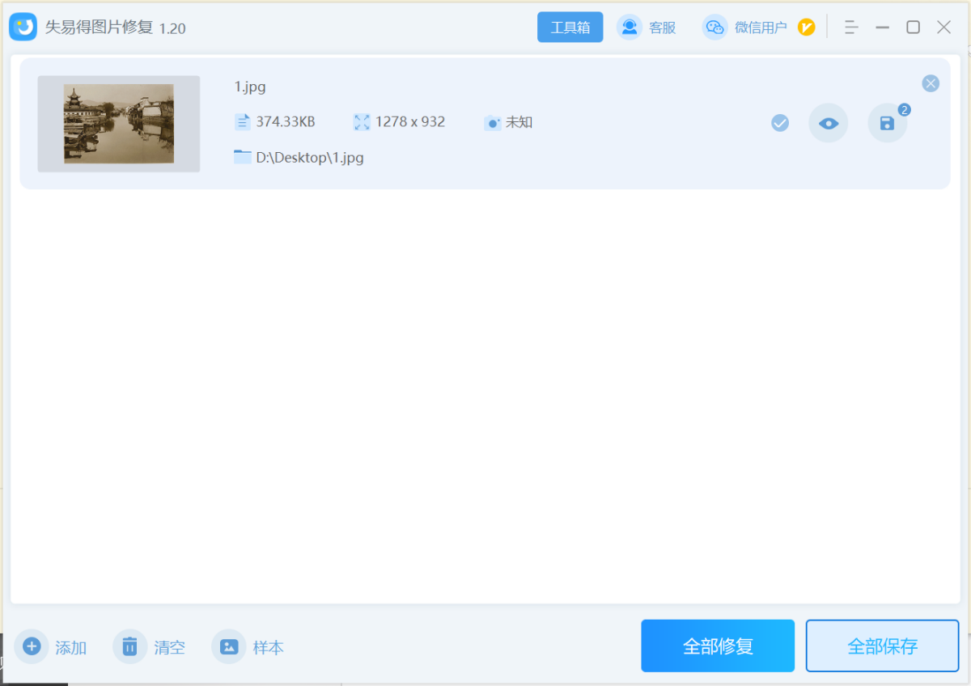Click the 1.jpg photo thumbnail
The height and width of the screenshot is (686, 971).
119,124
